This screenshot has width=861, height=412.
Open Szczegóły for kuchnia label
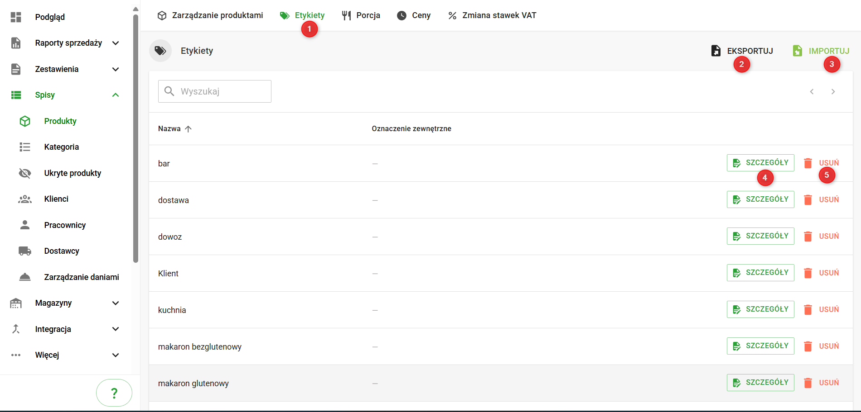pyautogui.click(x=760, y=309)
